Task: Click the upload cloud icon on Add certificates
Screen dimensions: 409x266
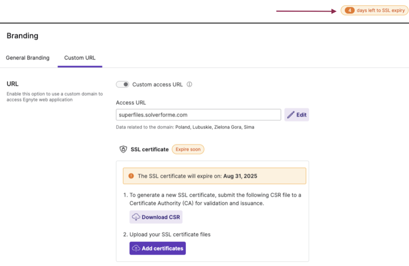Action: [x=136, y=248]
